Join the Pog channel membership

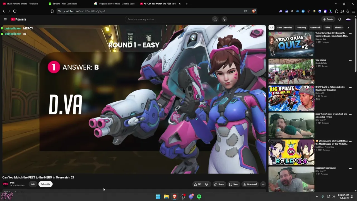[x=33, y=184]
